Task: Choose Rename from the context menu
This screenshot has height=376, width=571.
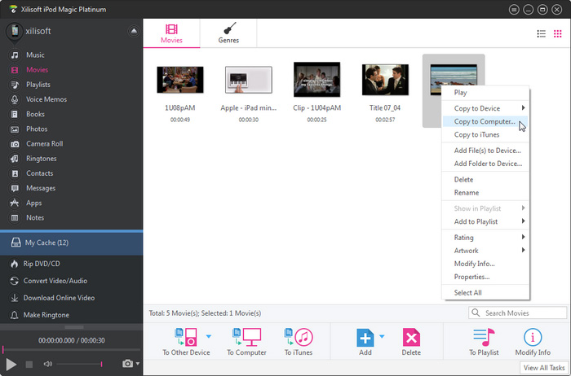Action: pyautogui.click(x=485, y=193)
